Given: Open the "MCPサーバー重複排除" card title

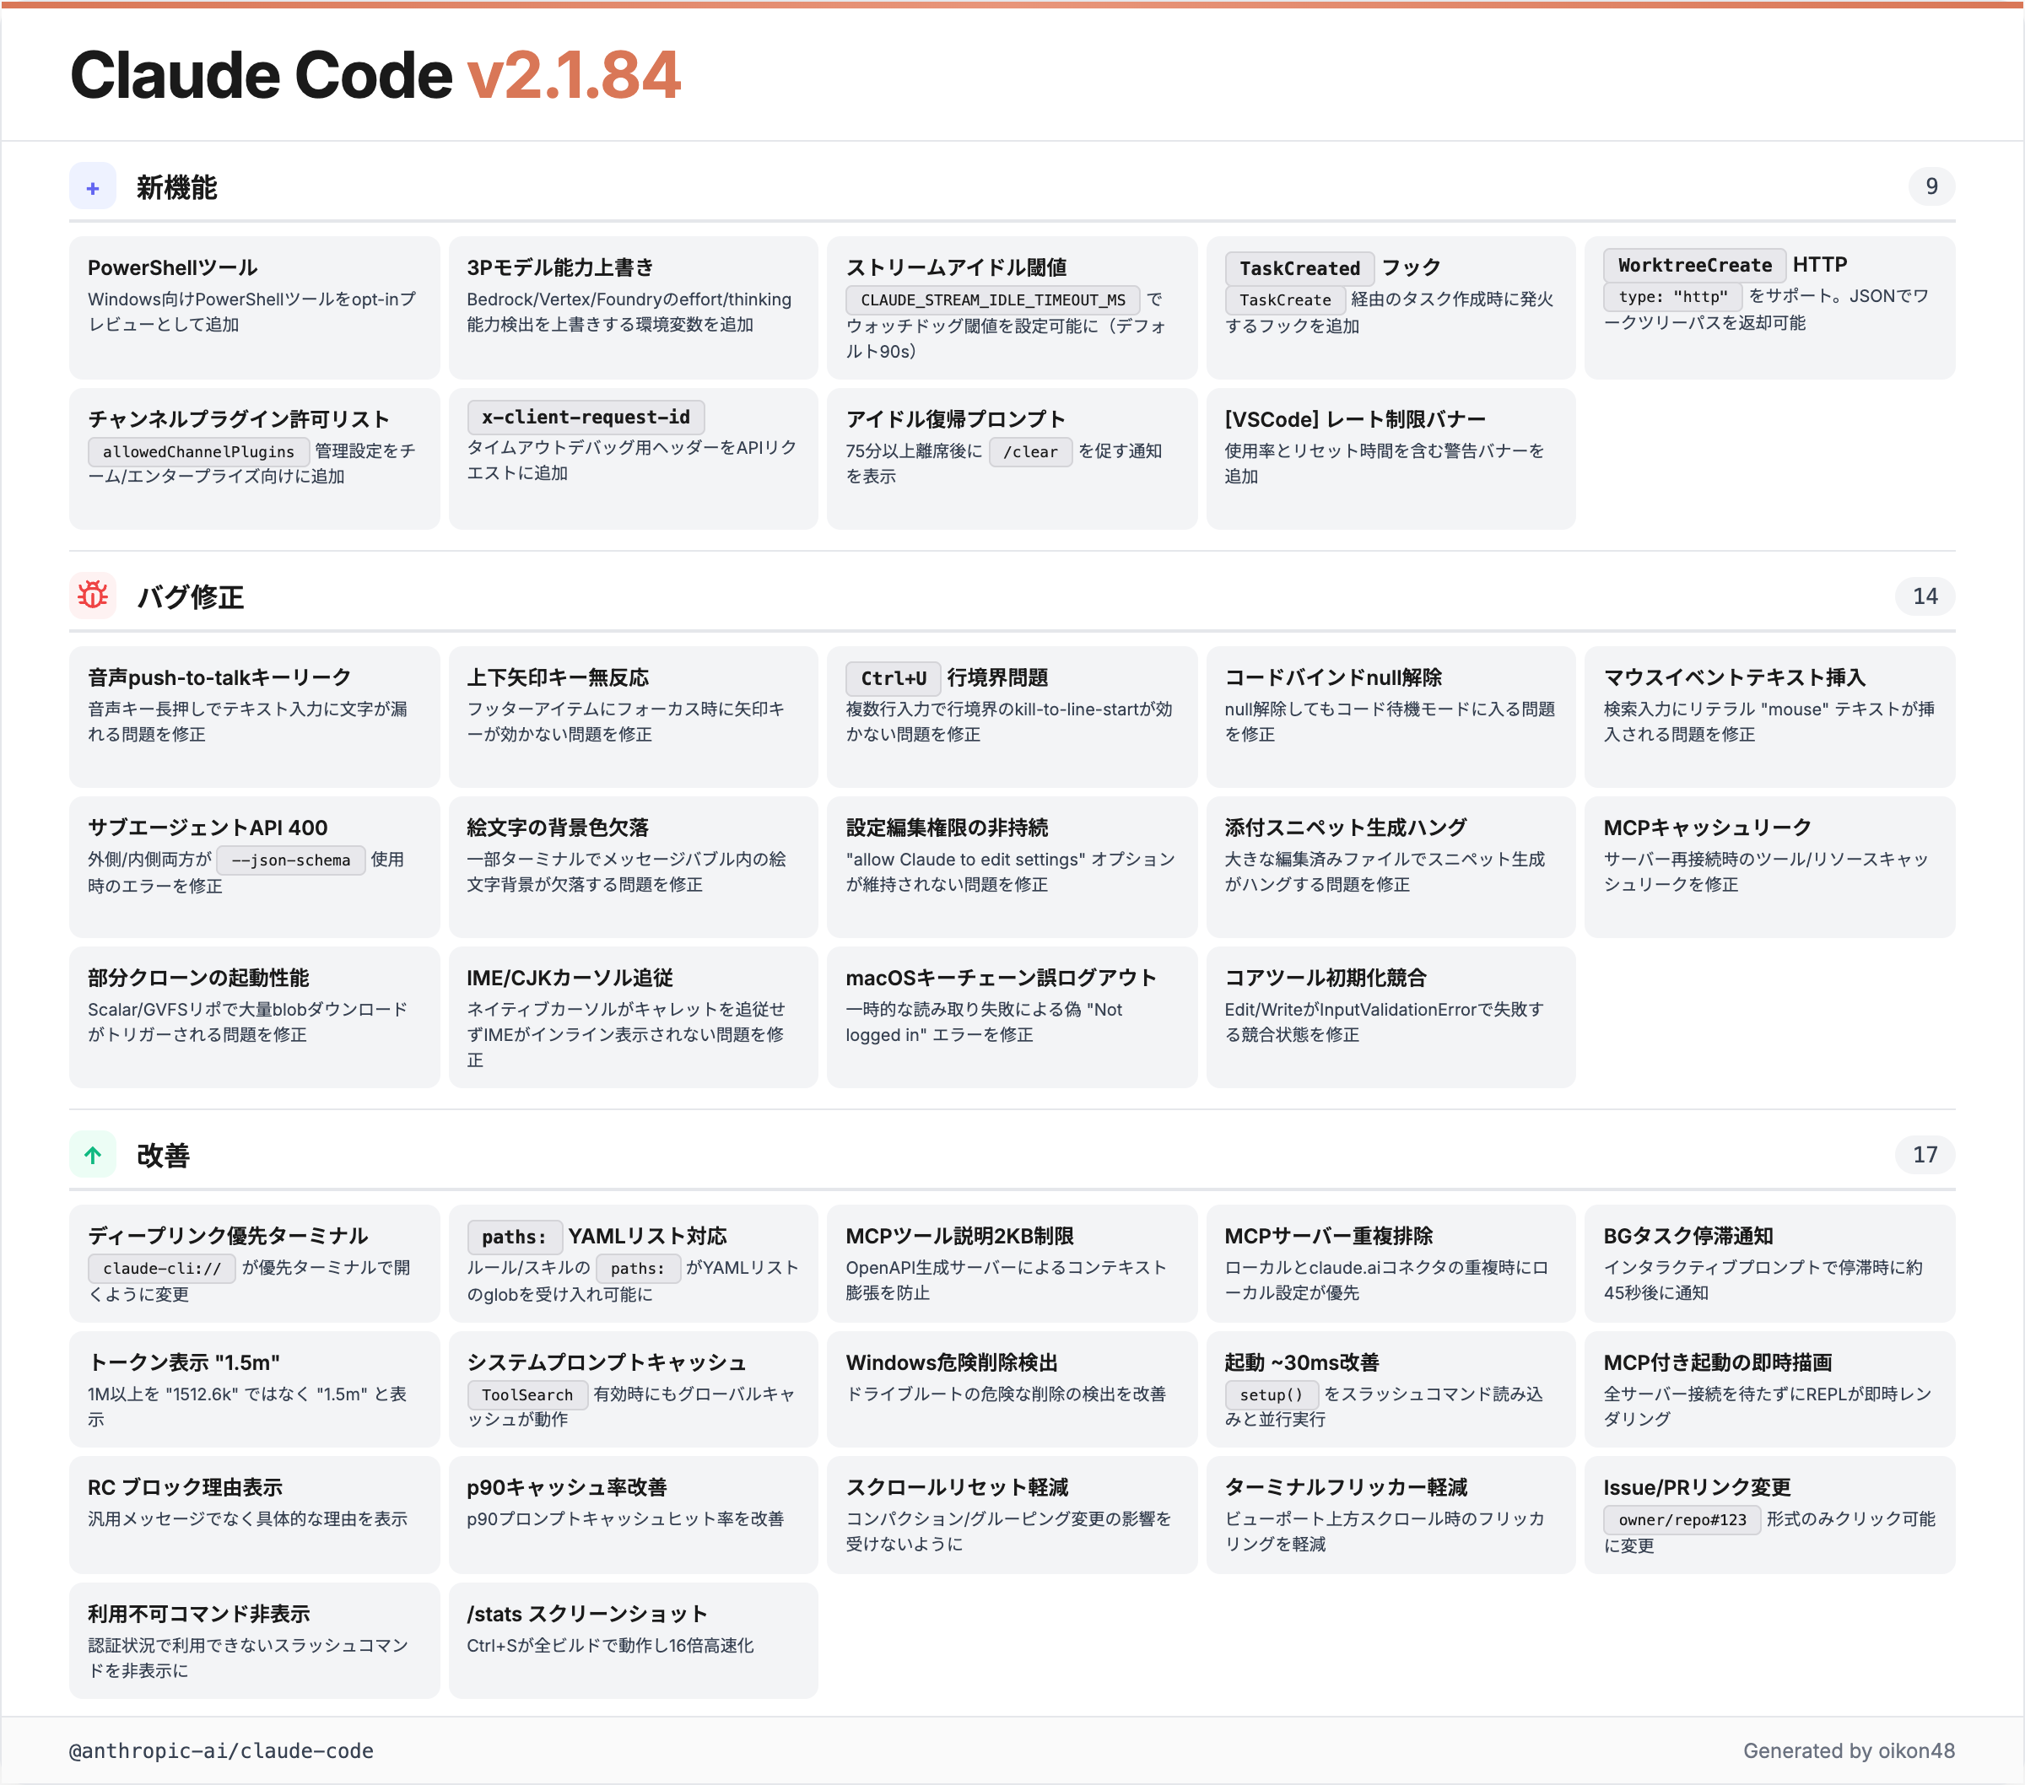Looking at the screenshot, I should [1329, 1236].
